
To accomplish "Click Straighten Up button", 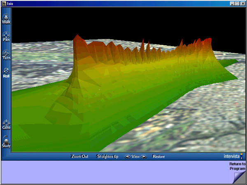I will [x=107, y=157].
